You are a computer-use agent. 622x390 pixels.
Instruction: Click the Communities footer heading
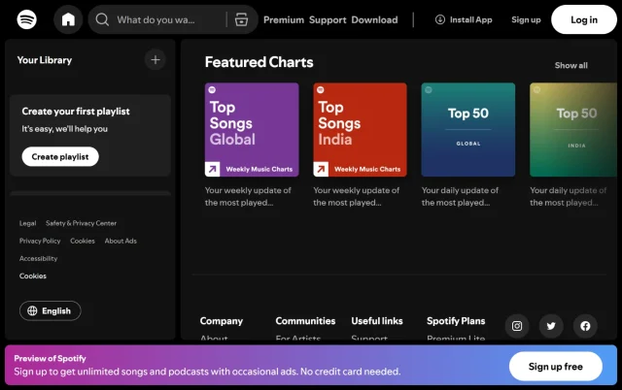305,321
